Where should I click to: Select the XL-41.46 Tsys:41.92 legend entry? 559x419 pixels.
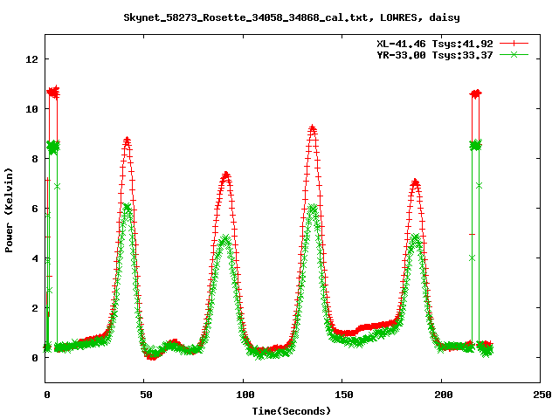(x=435, y=44)
